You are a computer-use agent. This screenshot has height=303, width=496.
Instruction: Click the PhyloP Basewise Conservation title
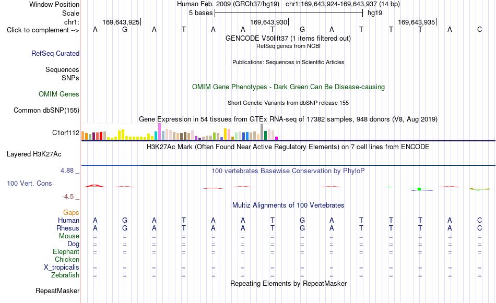click(x=288, y=171)
